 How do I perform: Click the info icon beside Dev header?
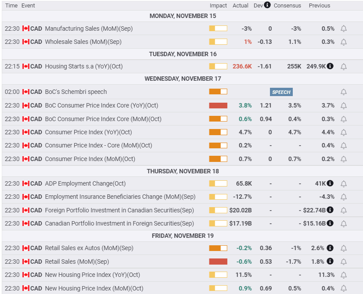(267, 5)
